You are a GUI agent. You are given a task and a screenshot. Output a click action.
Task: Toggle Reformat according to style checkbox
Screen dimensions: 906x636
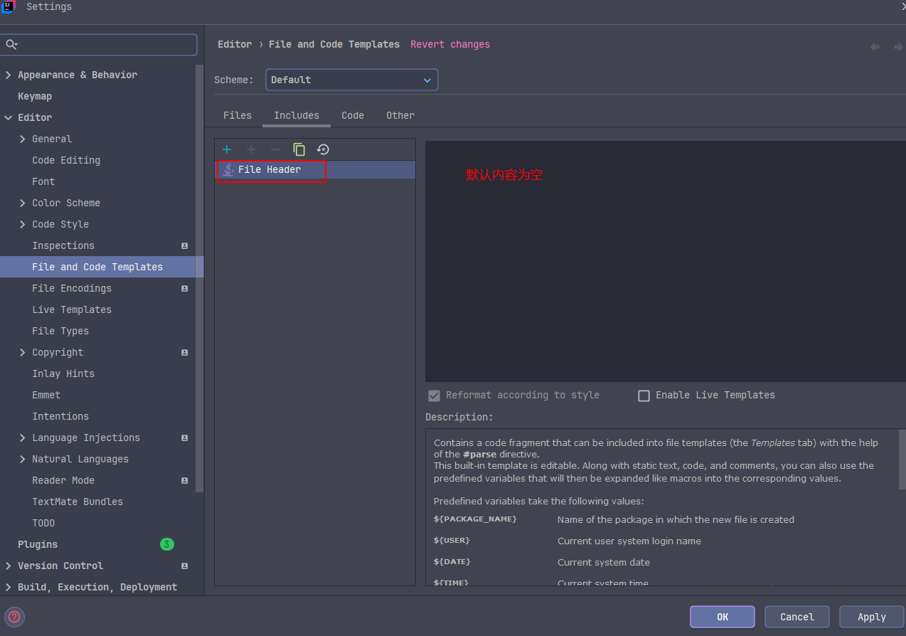(x=434, y=396)
